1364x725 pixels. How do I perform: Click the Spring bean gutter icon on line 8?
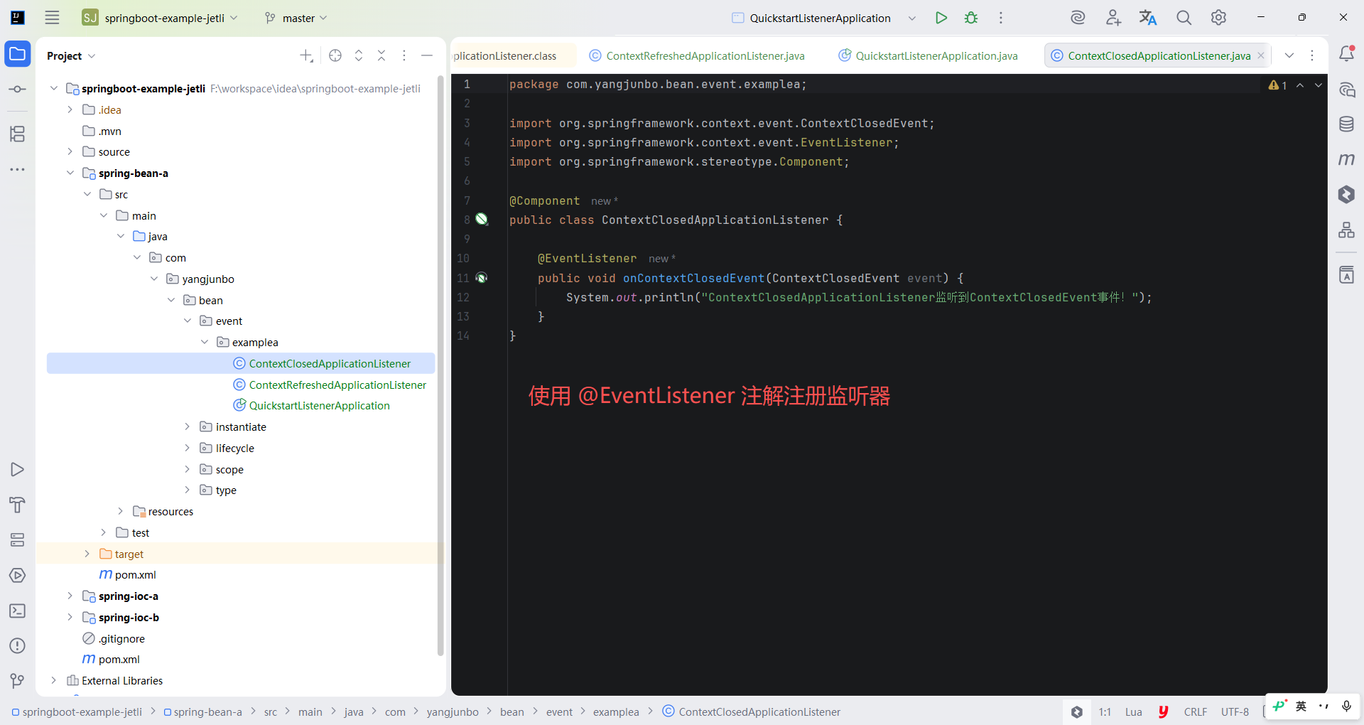482,219
